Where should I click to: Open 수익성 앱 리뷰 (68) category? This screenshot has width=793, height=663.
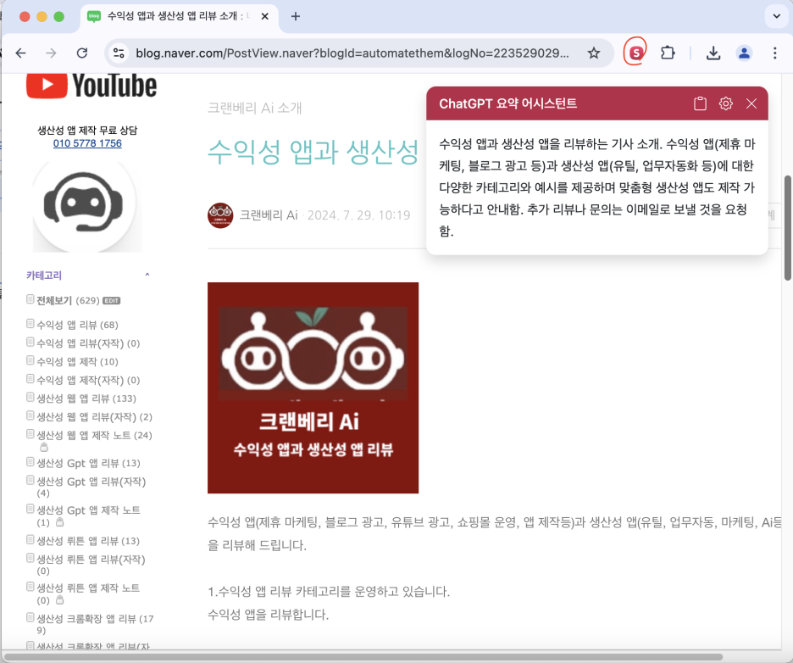tap(77, 325)
